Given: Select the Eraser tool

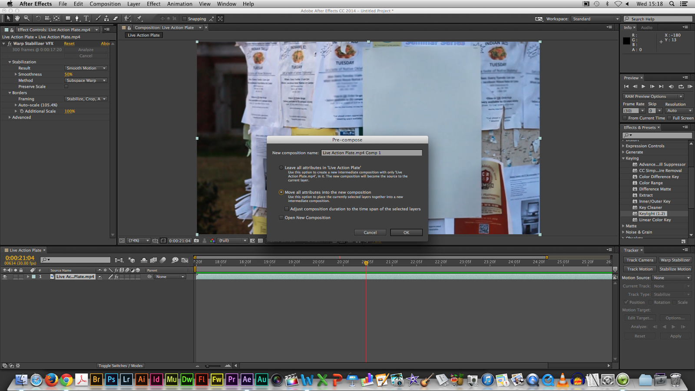Looking at the screenshot, I should [116, 18].
